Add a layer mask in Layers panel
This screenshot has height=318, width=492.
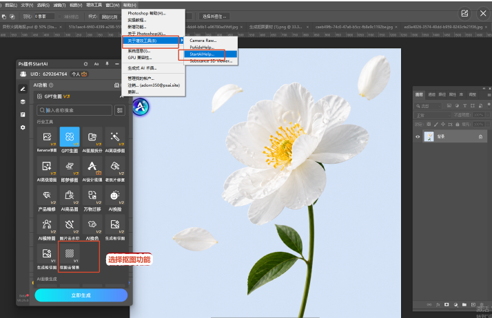pos(447,304)
